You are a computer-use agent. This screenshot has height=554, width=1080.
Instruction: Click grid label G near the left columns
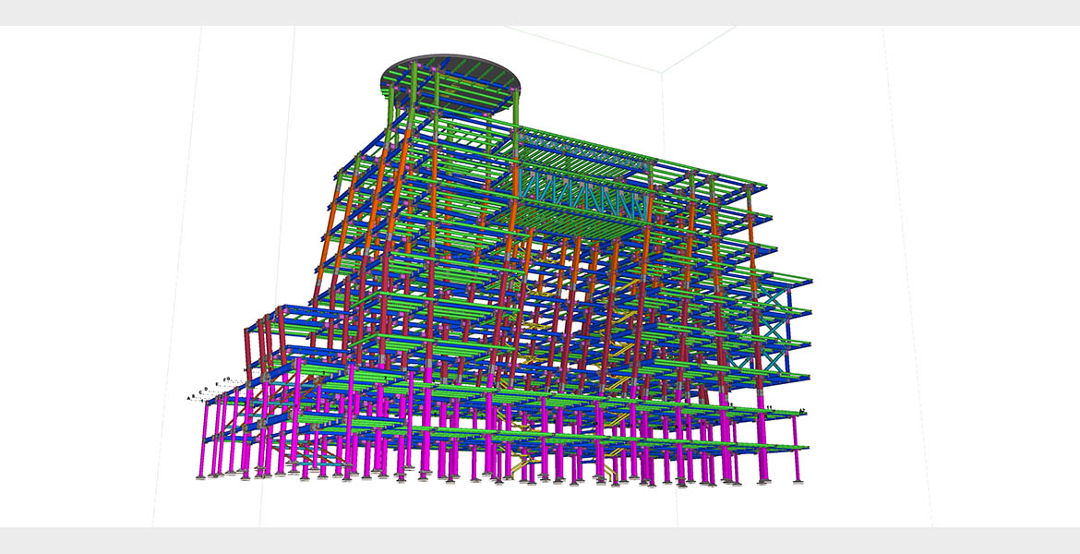227,379
